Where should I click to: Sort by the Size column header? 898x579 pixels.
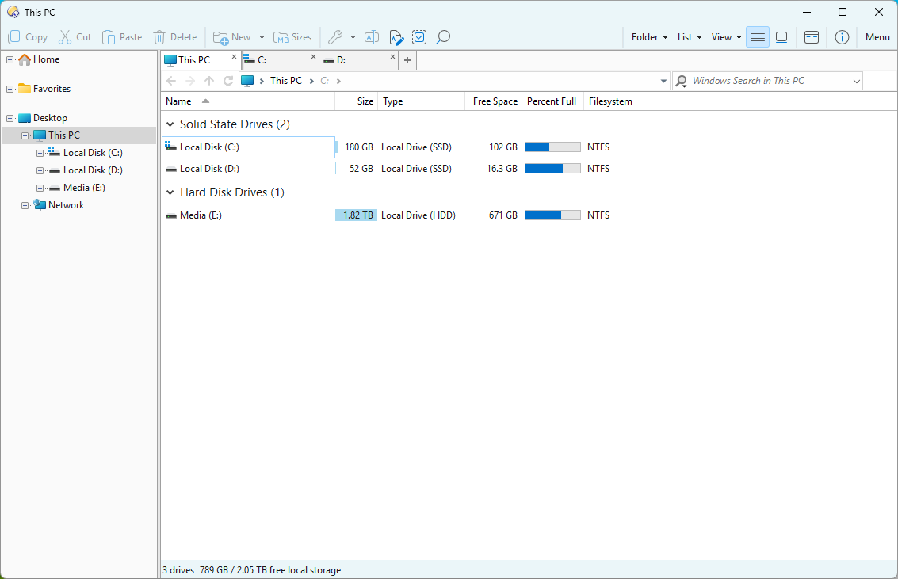click(356, 101)
